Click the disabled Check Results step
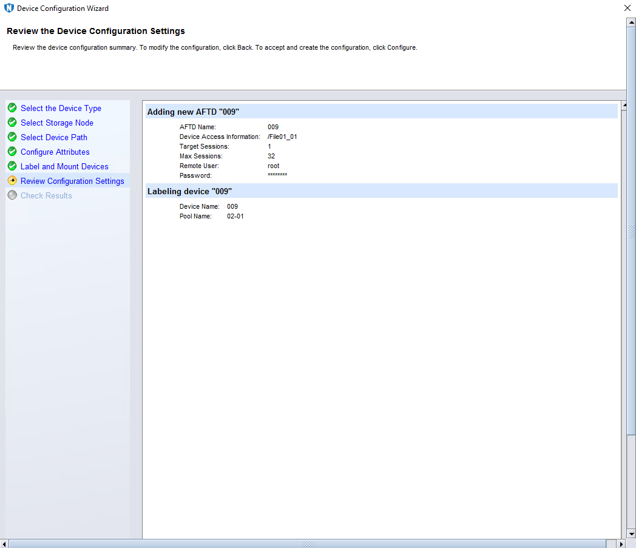 point(46,195)
